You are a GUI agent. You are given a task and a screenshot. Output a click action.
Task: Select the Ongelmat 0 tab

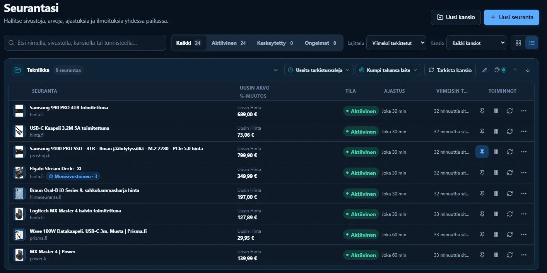[320, 43]
